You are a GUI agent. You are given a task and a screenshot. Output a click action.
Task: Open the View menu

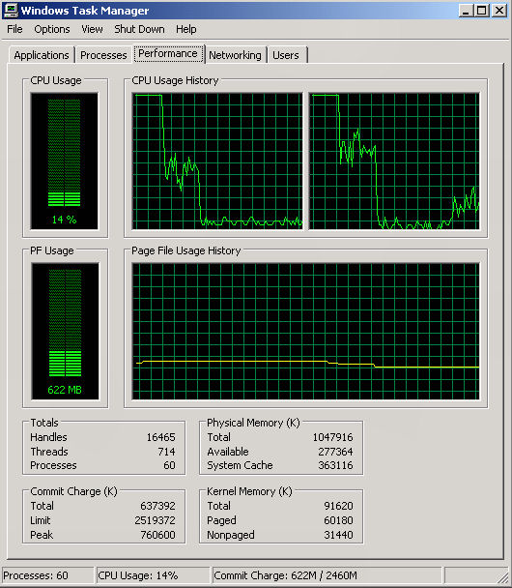[x=92, y=29]
